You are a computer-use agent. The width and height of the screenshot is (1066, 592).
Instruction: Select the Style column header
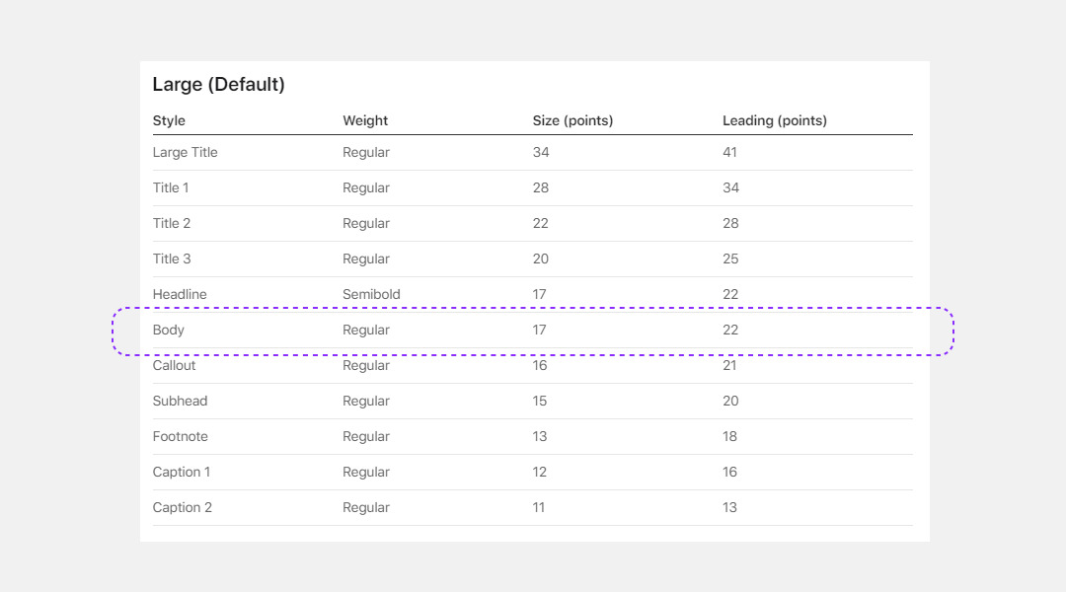pos(169,120)
